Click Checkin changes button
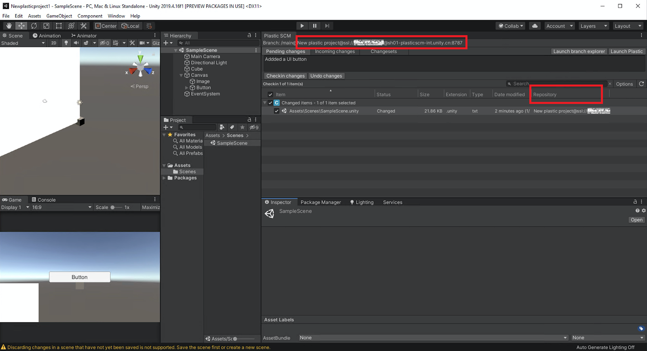647x351 pixels. [x=285, y=76]
